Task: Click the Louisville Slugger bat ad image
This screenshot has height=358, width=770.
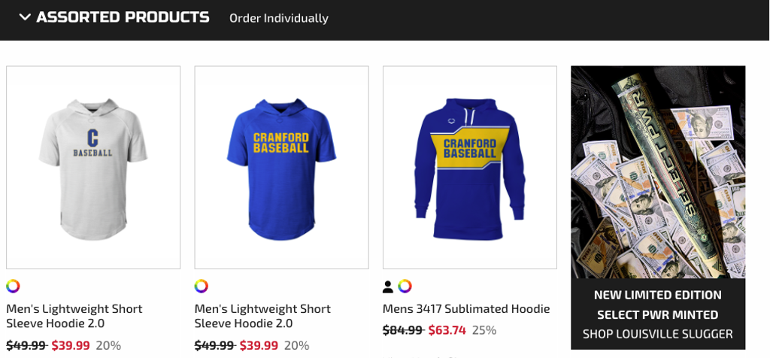Action: 658,171
